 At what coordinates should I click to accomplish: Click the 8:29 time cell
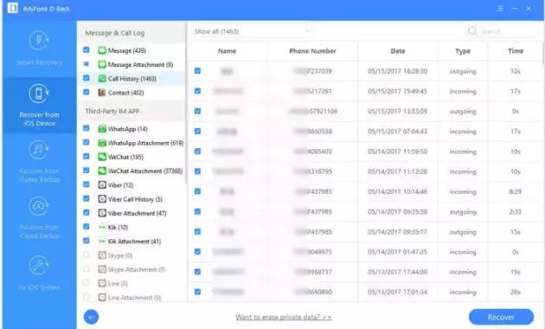[x=515, y=191]
